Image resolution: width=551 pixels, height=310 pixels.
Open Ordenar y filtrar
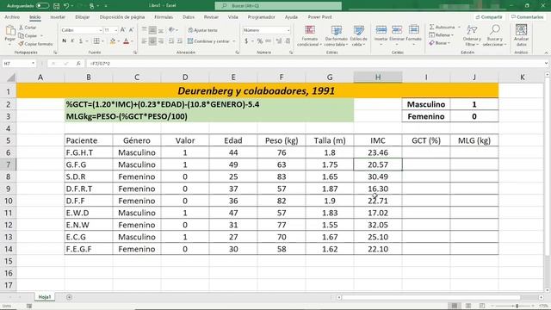[472, 36]
